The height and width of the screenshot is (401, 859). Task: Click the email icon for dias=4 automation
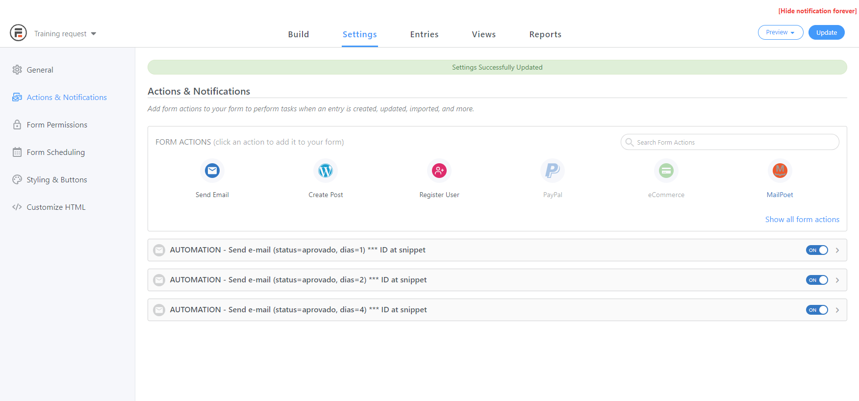[159, 310]
